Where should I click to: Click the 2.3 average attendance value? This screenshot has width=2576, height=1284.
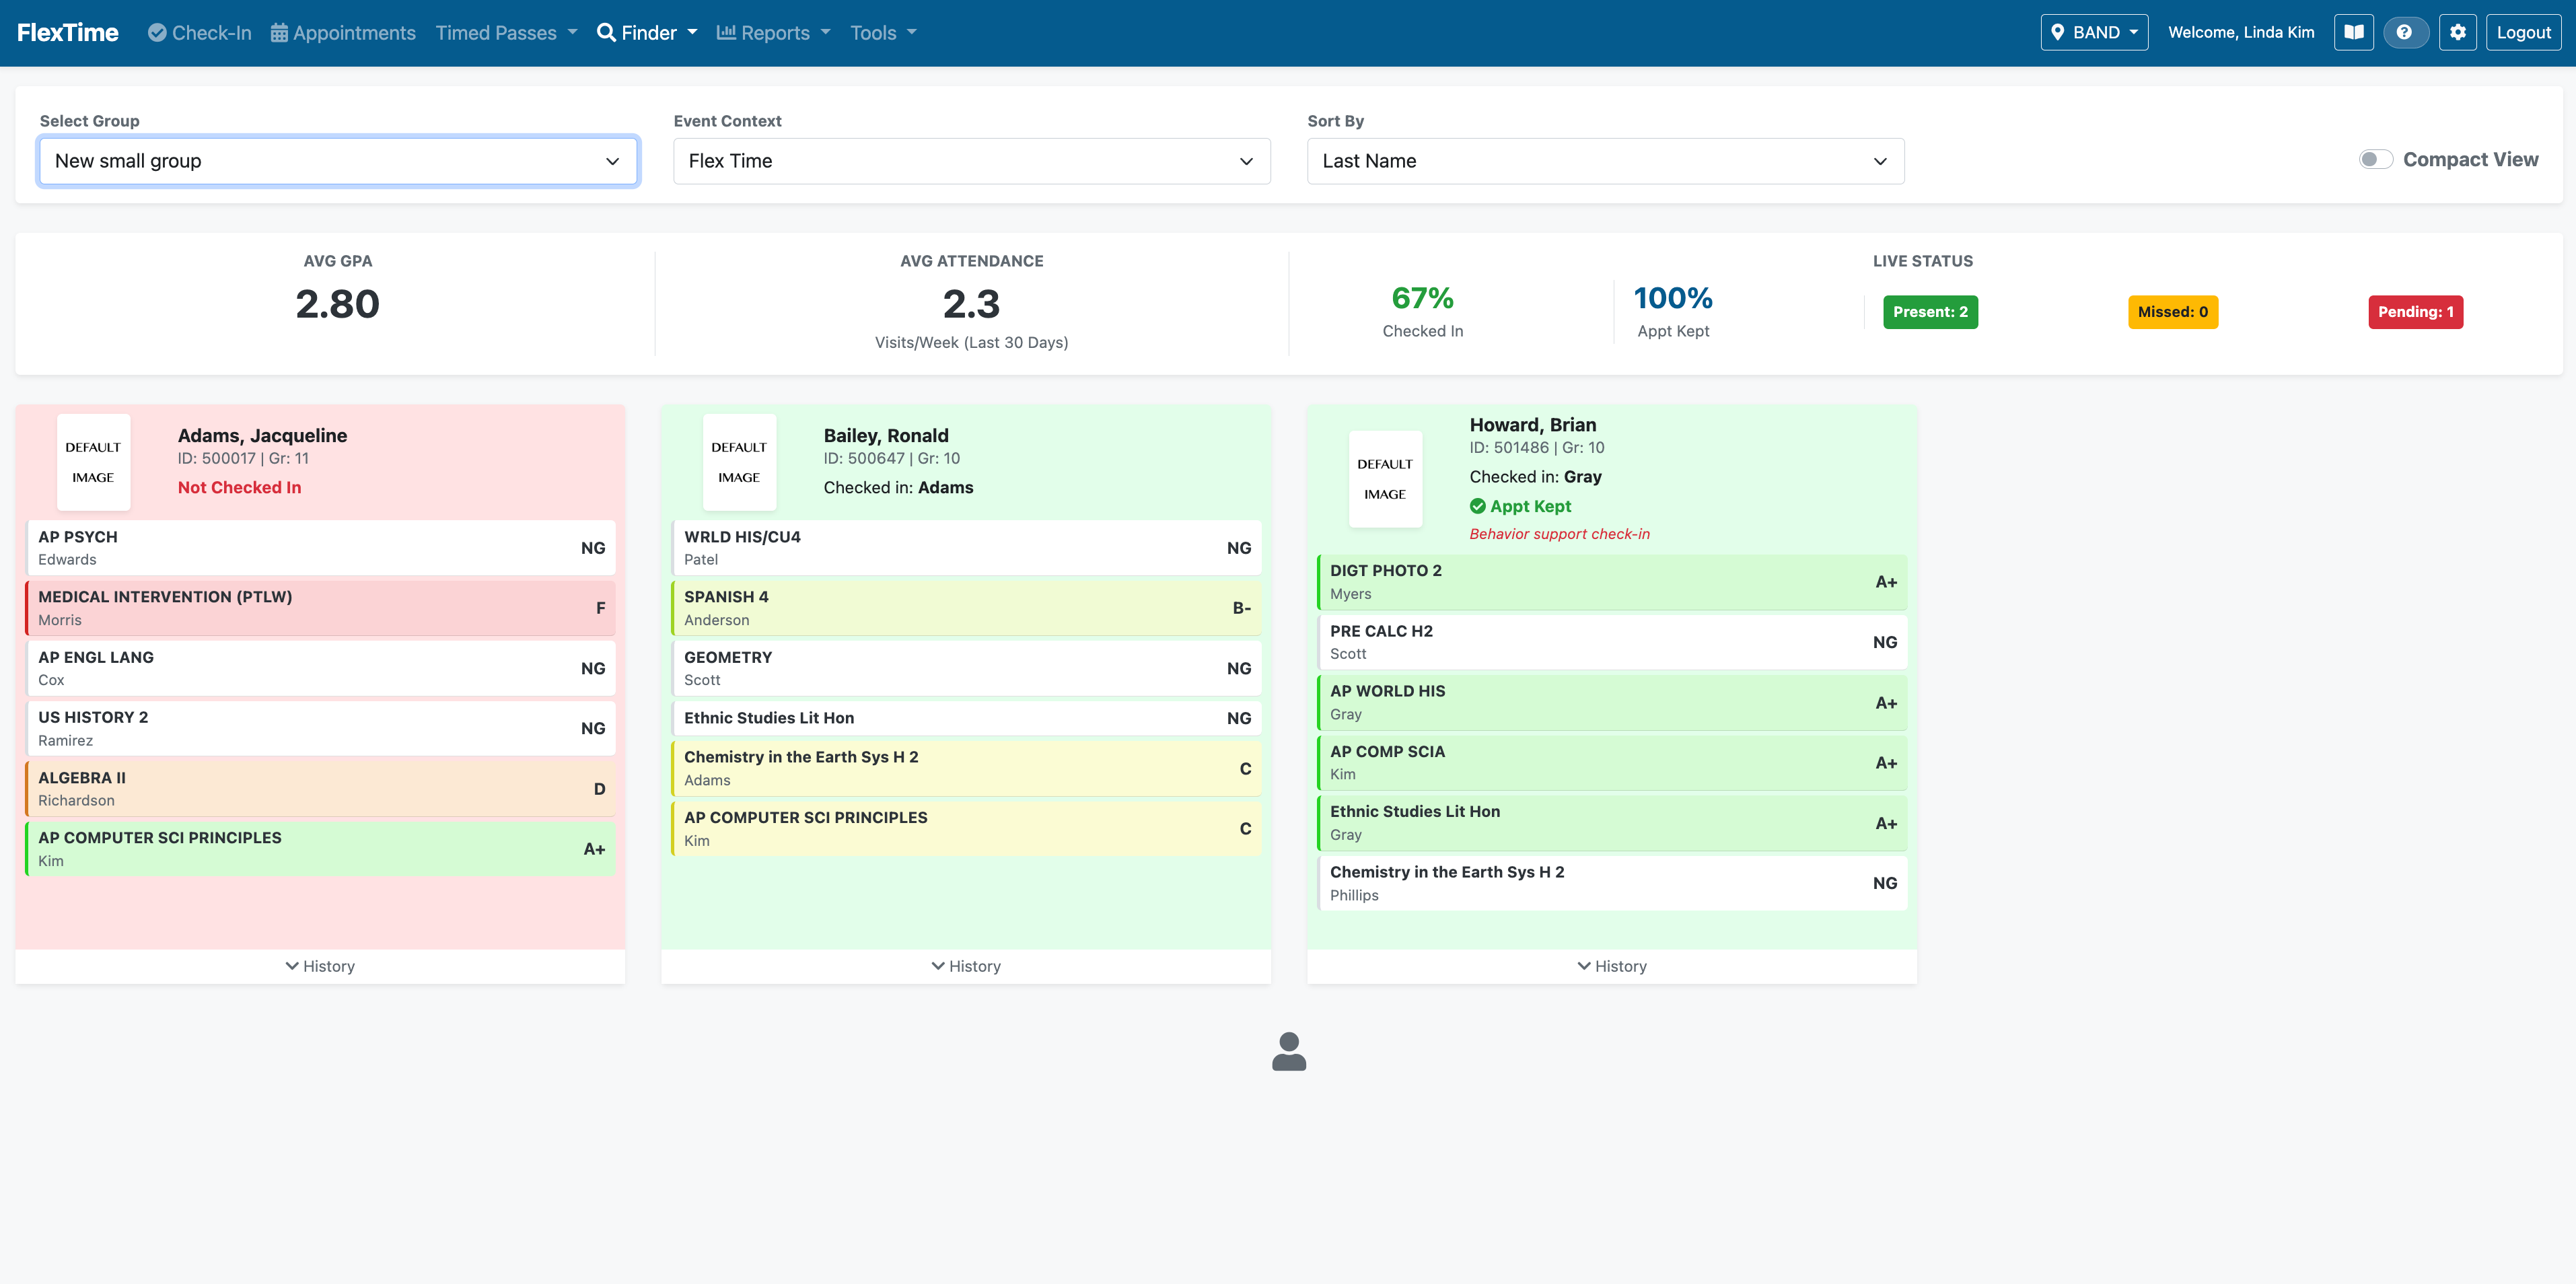pos(971,304)
